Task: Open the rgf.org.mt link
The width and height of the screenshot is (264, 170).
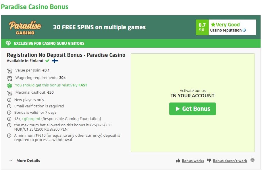Action: tap(32, 119)
